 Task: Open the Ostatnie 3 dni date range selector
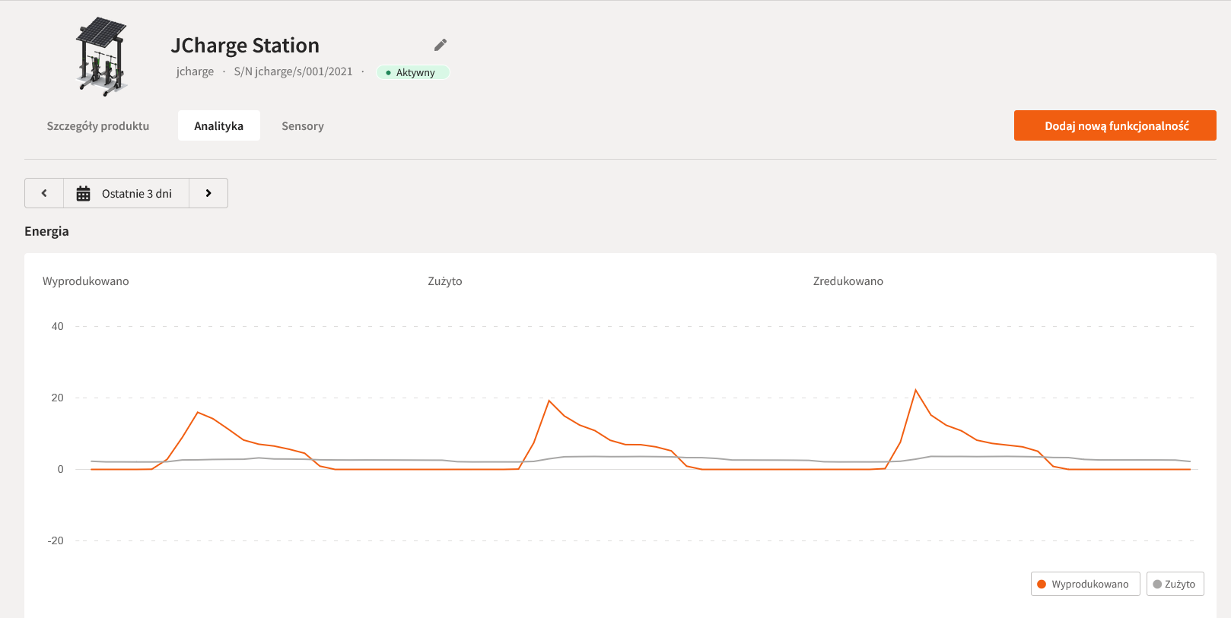pyautogui.click(x=126, y=193)
